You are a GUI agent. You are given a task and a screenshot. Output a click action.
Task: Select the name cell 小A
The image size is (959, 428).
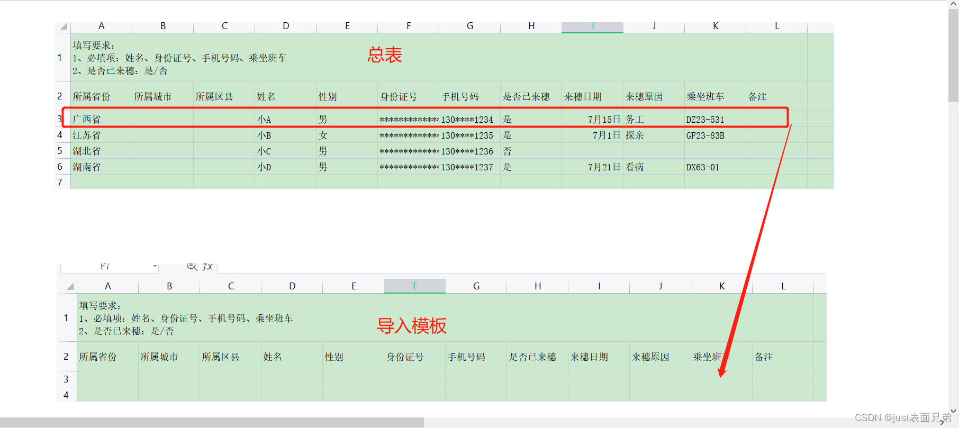tap(285, 120)
